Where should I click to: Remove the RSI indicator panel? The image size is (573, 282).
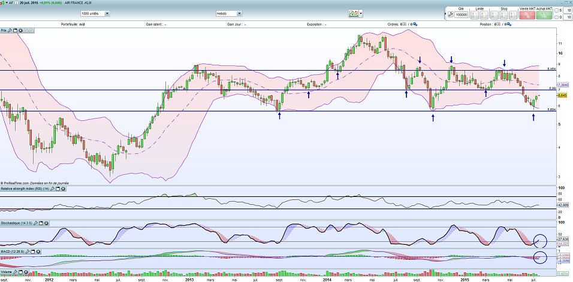pos(63,189)
